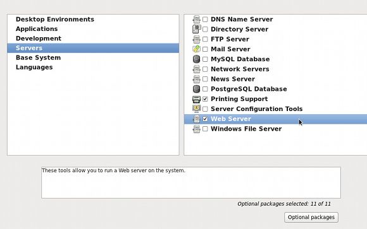Click the Optional packages button
367x229 pixels.
pos(311,217)
